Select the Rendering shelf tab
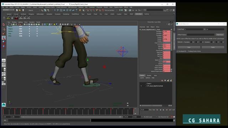The image size is (228, 128). pyautogui.click(x=66, y=14)
